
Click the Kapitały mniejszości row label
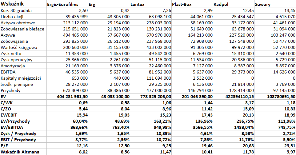pos(23,78)
